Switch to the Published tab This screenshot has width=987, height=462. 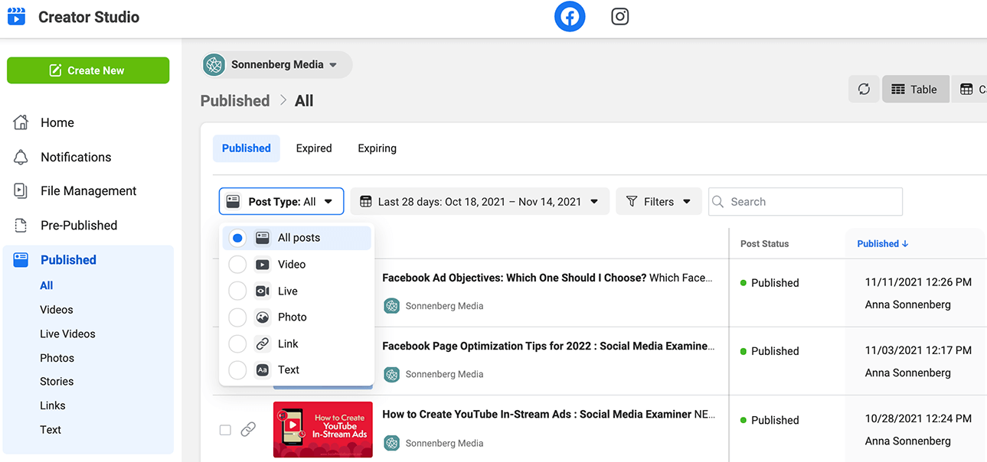pos(247,148)
